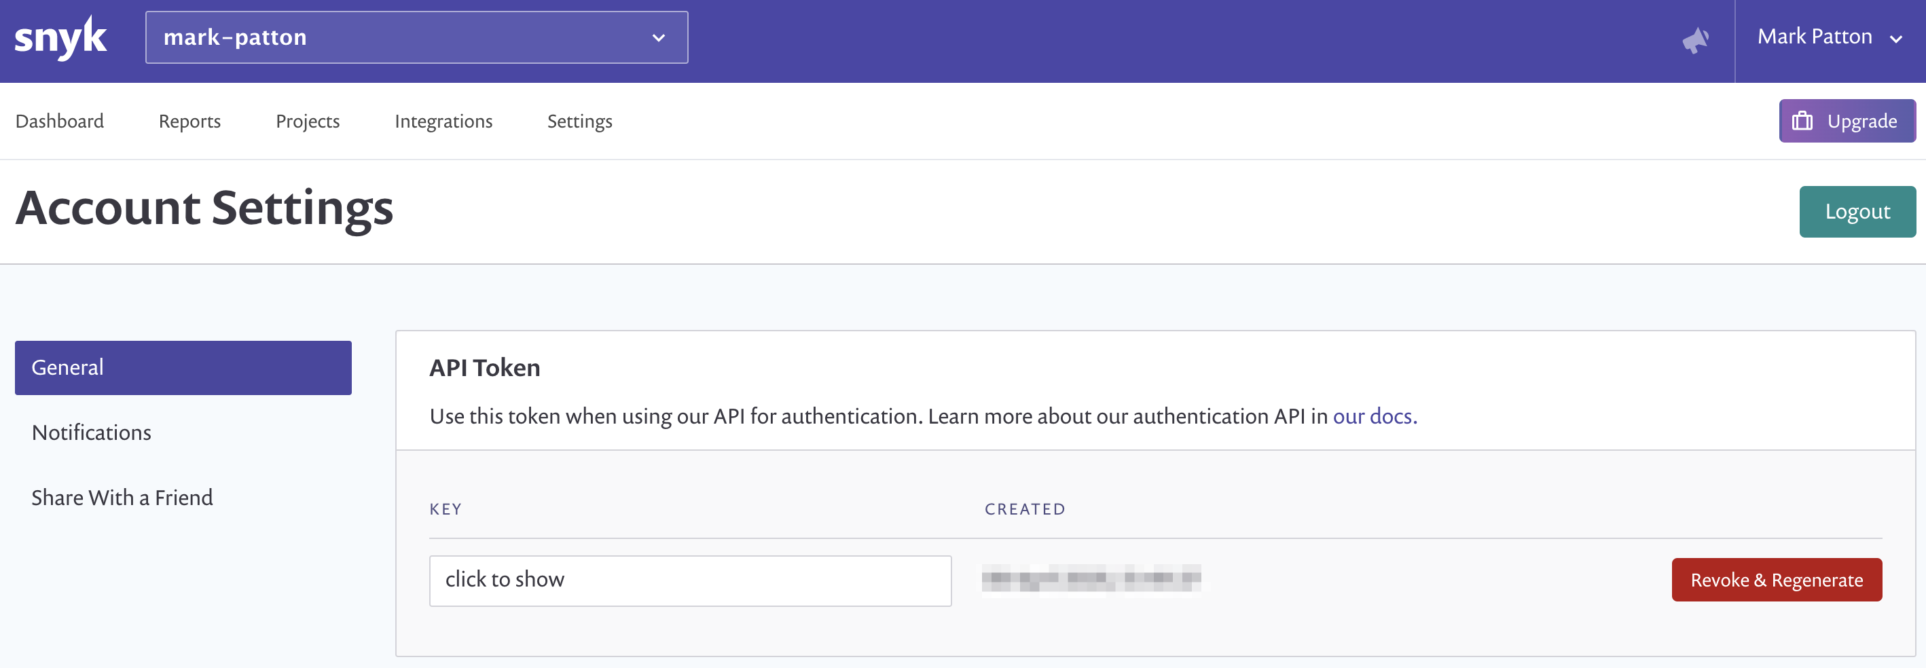This screenshot has height=668, width=1926.
Task: Click Revoke & Regenerate
Action: (1777, 579)
